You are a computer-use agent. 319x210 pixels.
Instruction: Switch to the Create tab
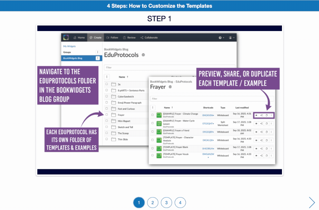coord(96,37)
